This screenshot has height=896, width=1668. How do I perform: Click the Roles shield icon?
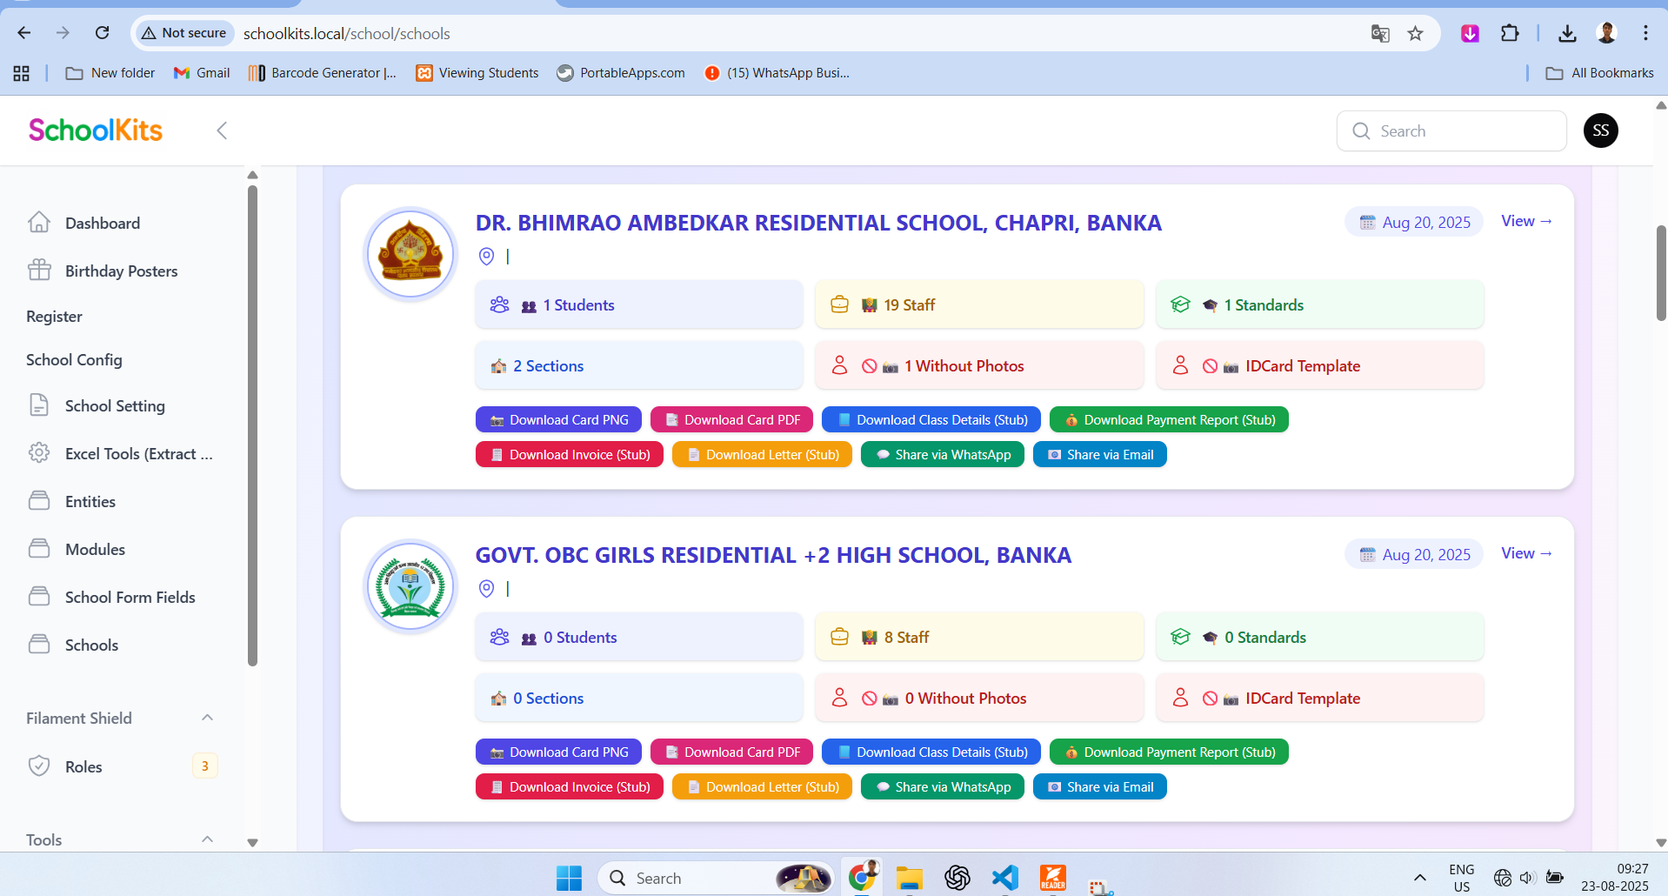[x=39, y=766]
